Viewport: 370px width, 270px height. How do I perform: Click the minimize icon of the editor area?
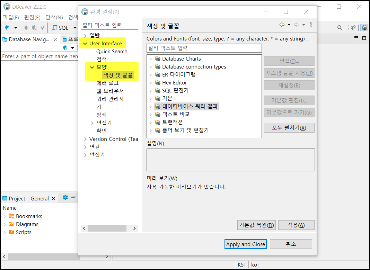(x=356, y=37)
